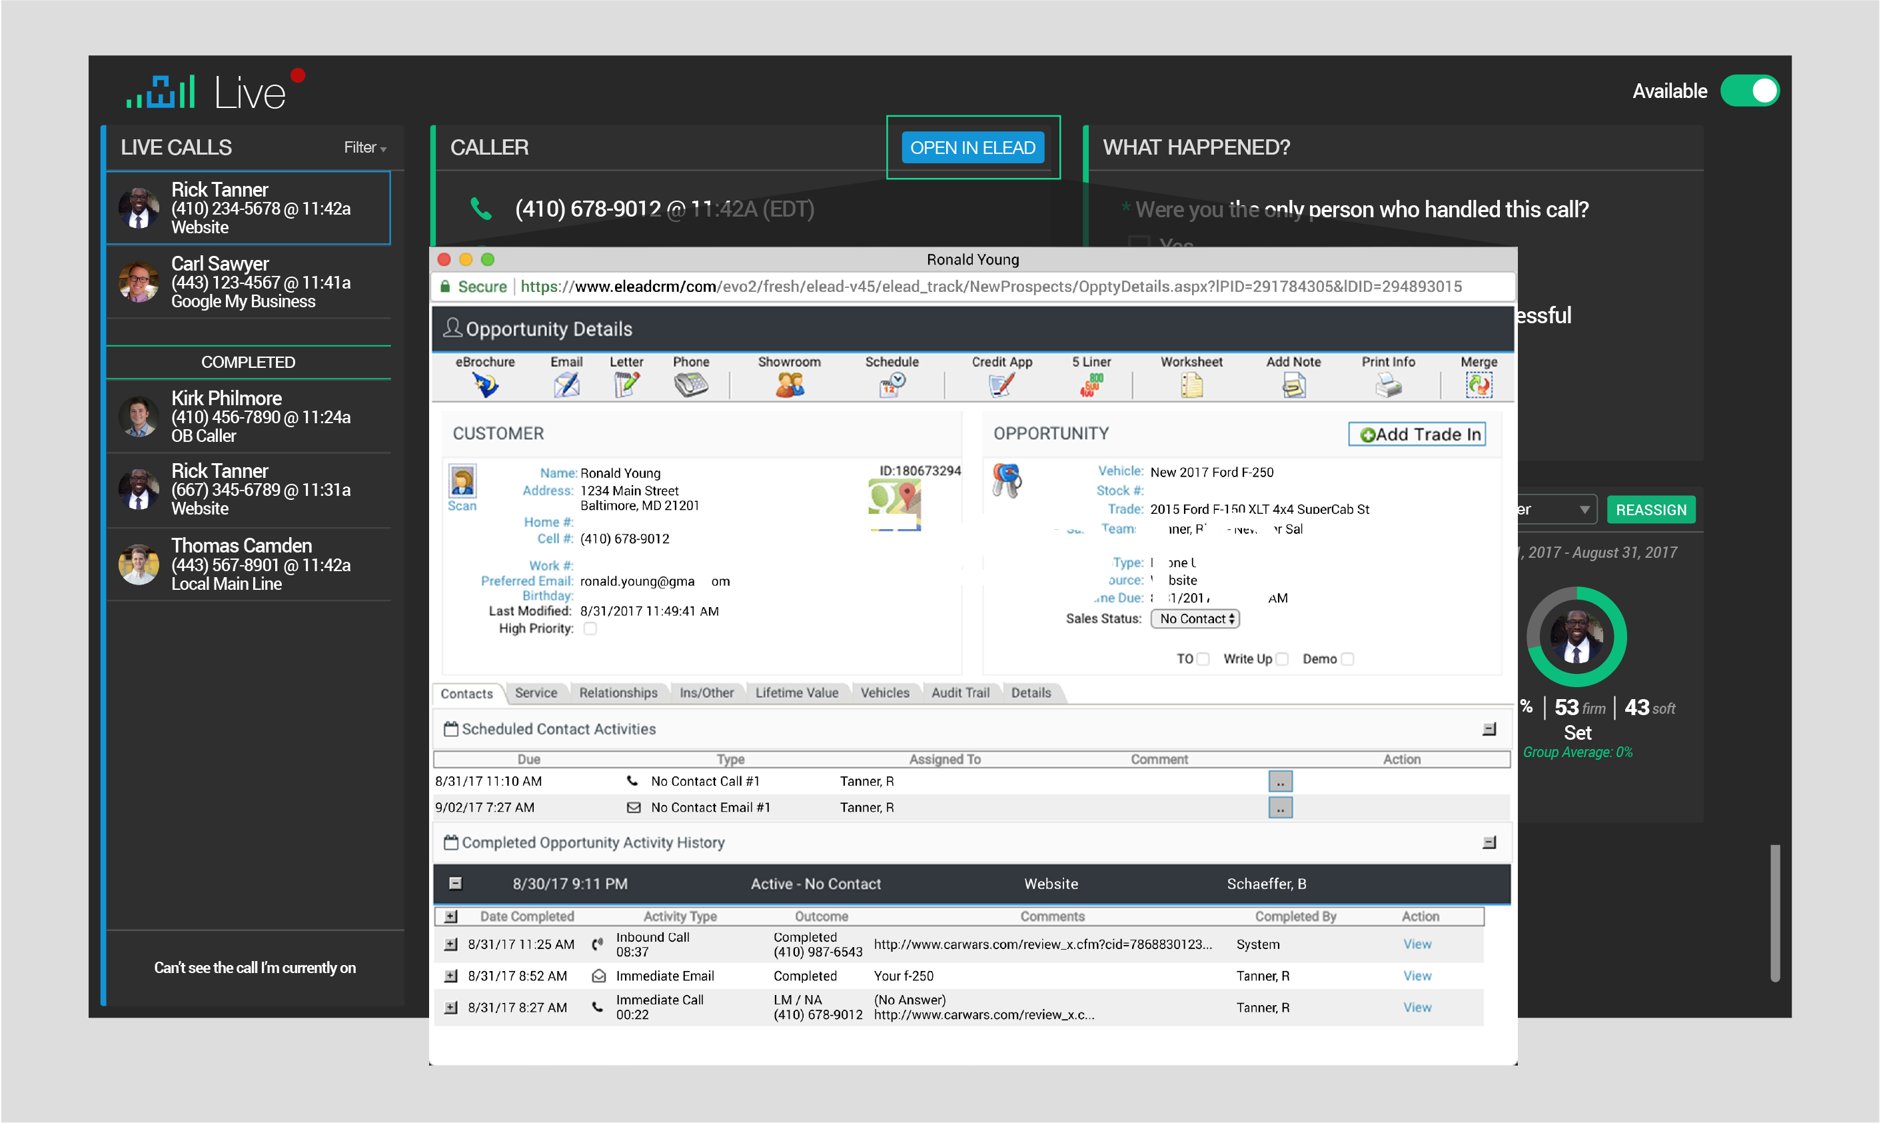The width and height of the screenshot is (1881, 1123).
Task: Click View link for Immediate Email row
Action: point(1417,976)
